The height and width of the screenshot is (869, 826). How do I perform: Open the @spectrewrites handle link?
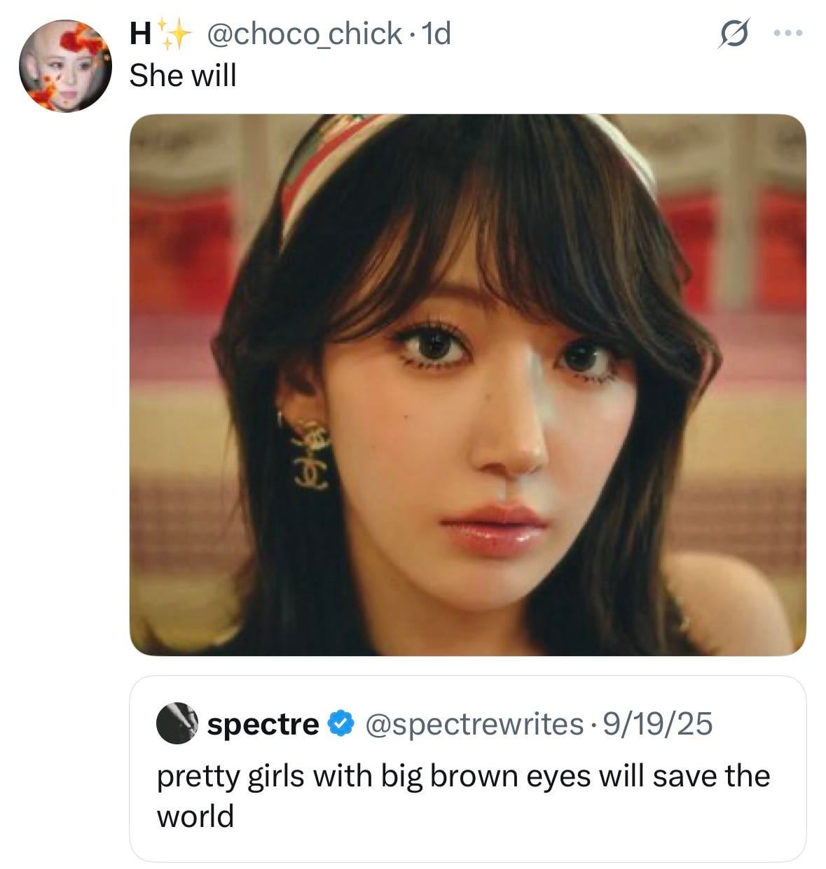[x=474, y=723]
